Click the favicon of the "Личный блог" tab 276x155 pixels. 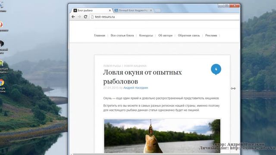(116, 10)
